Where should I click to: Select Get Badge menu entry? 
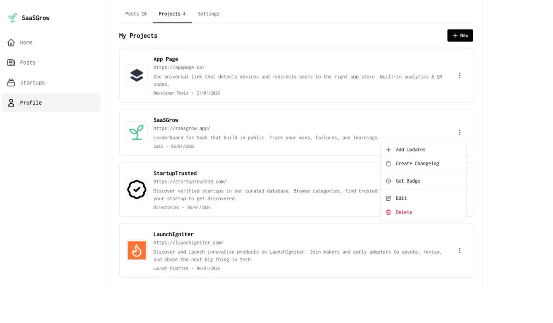tap(424, 181)
